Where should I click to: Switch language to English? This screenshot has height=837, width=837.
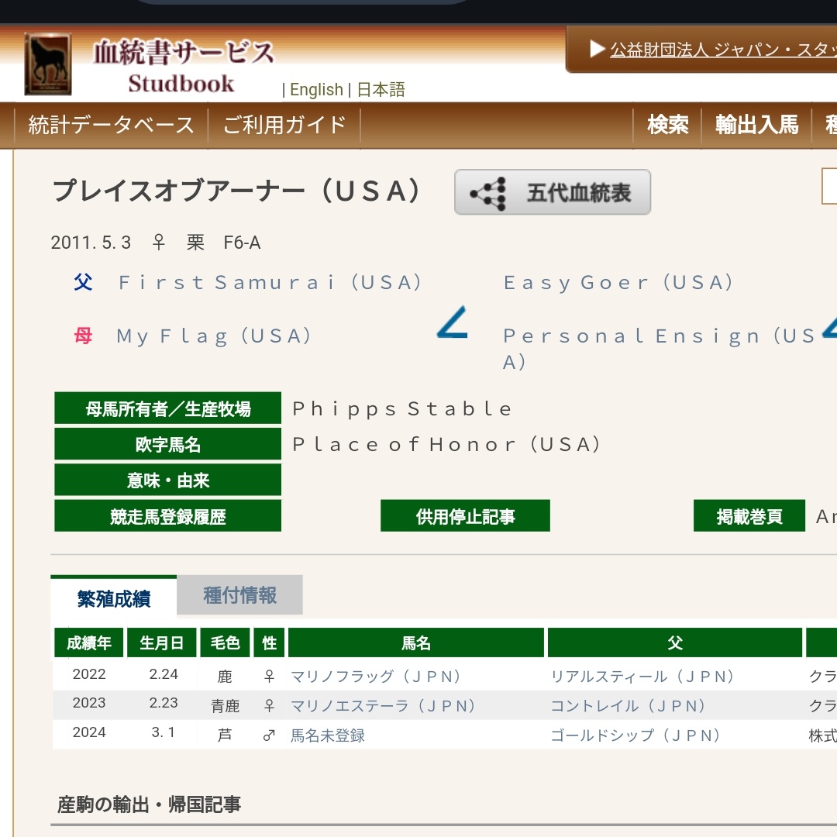point(316,90)
